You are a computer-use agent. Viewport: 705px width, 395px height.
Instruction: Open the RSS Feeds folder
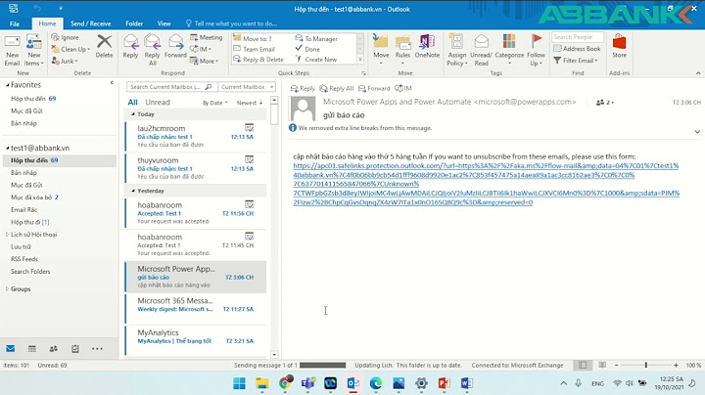24,259
